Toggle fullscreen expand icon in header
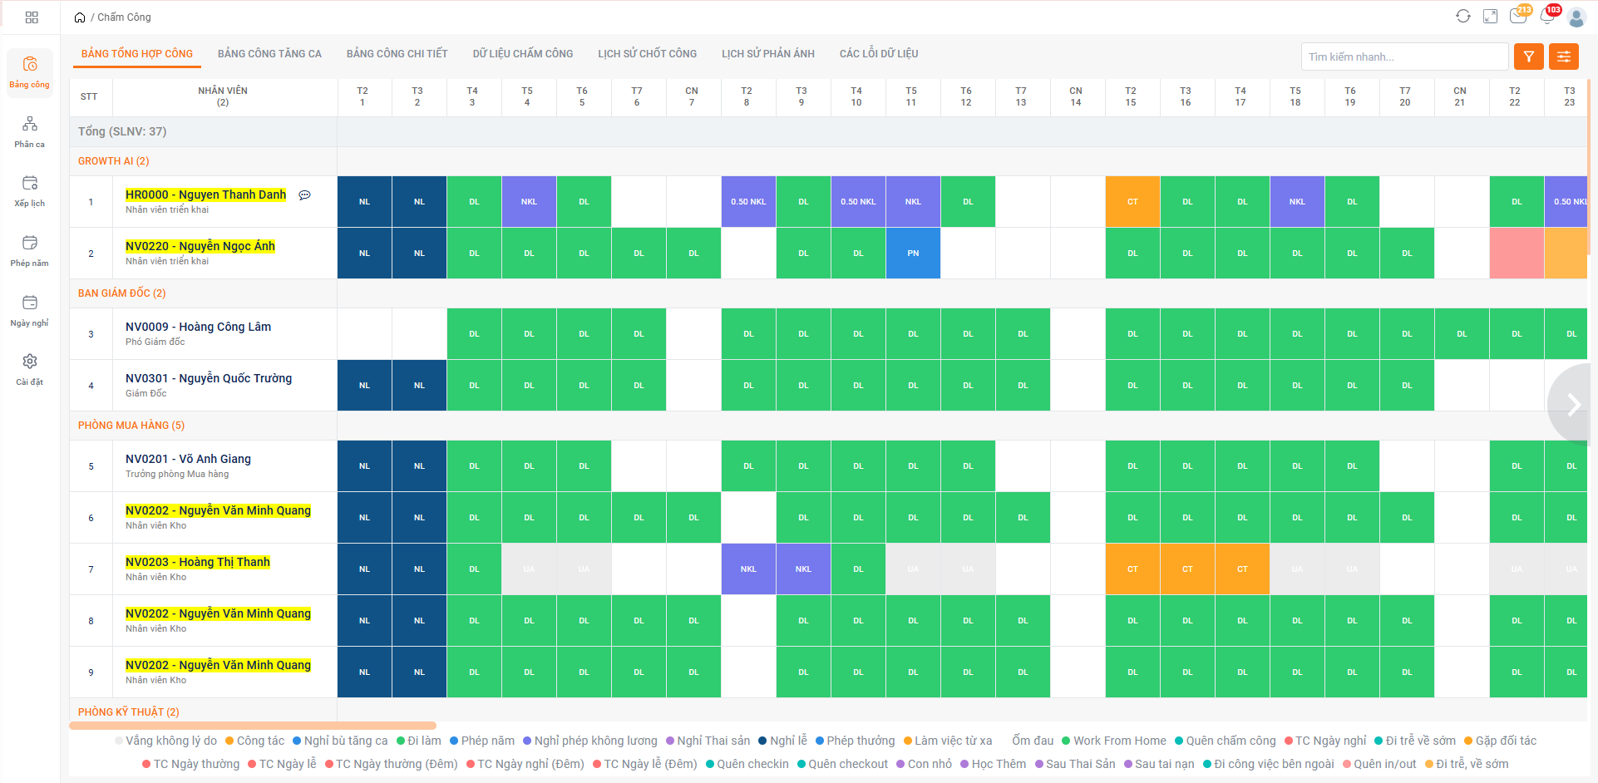1598x783 pixels. tap(1490, 17)
